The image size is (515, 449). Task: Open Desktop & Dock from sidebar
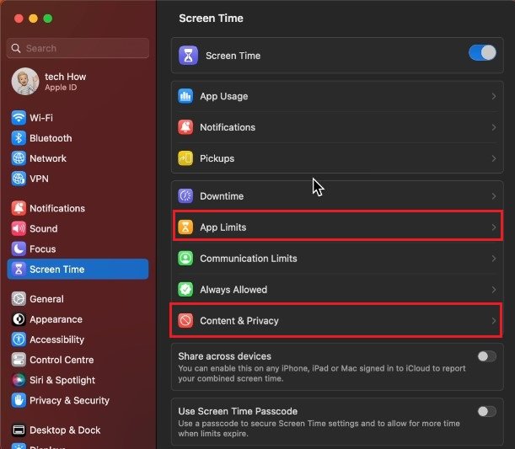pyautogui.click(x=78, y=430)
